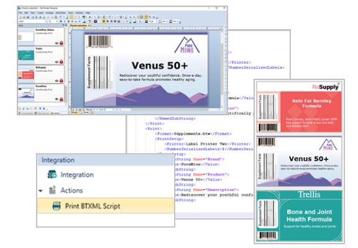Toggle visibility eye of Trellis layer
The image size is (358, 248).
pos(57,62)
